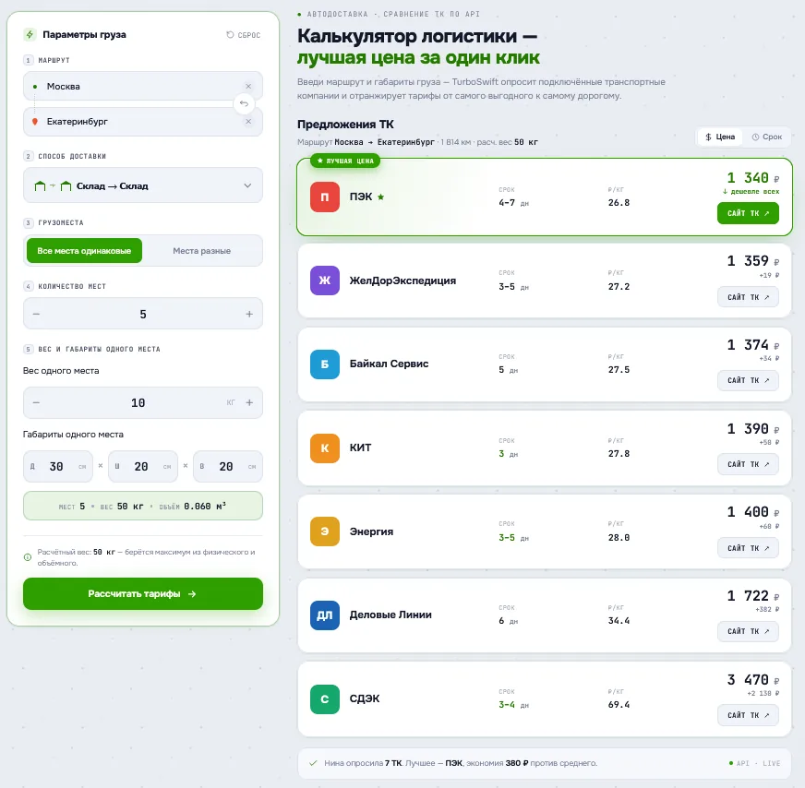The height and width of the screenshot is (788, 805).
Task: Reset parameters with Сброс
Action: click(244, 35)
